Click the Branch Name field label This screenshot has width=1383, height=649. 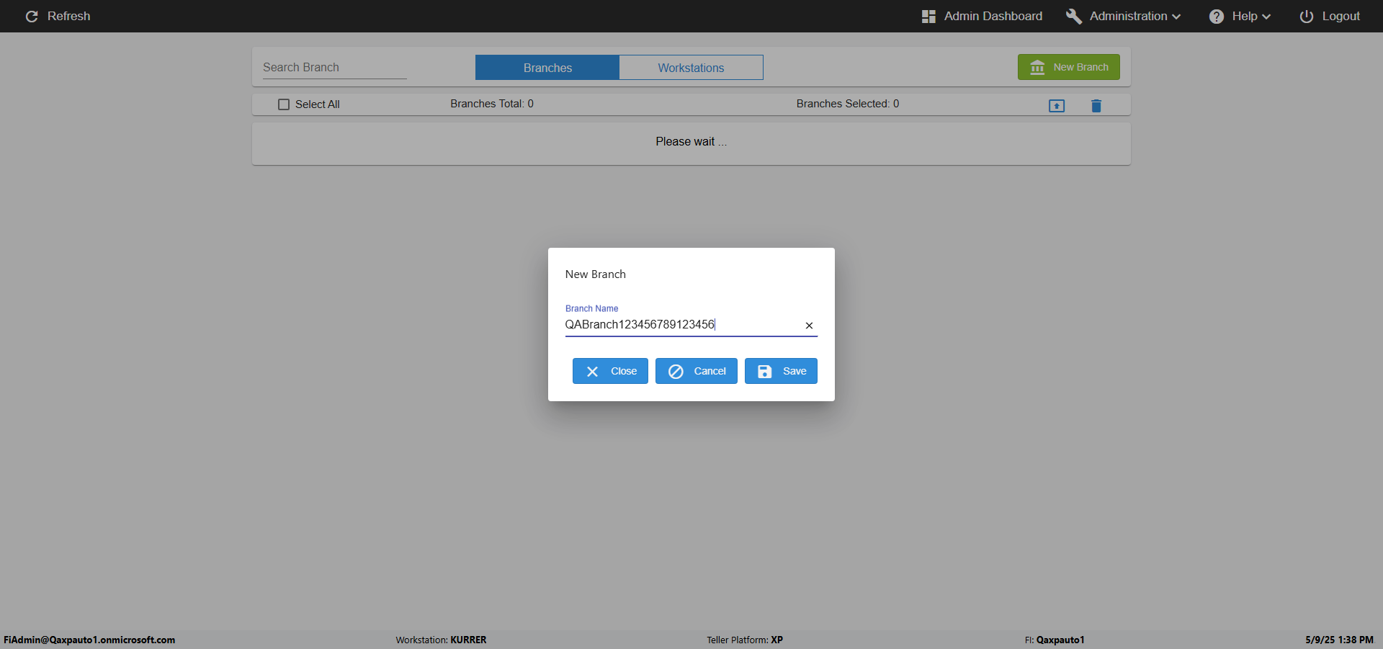coord(591,308)
